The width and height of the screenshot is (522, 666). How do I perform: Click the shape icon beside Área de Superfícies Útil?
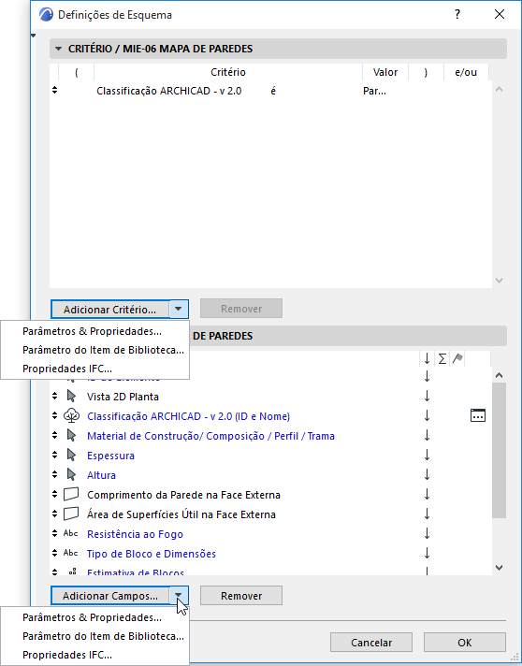71,514
